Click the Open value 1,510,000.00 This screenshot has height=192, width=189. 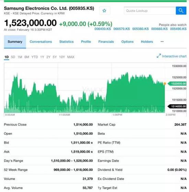[83, 134]
